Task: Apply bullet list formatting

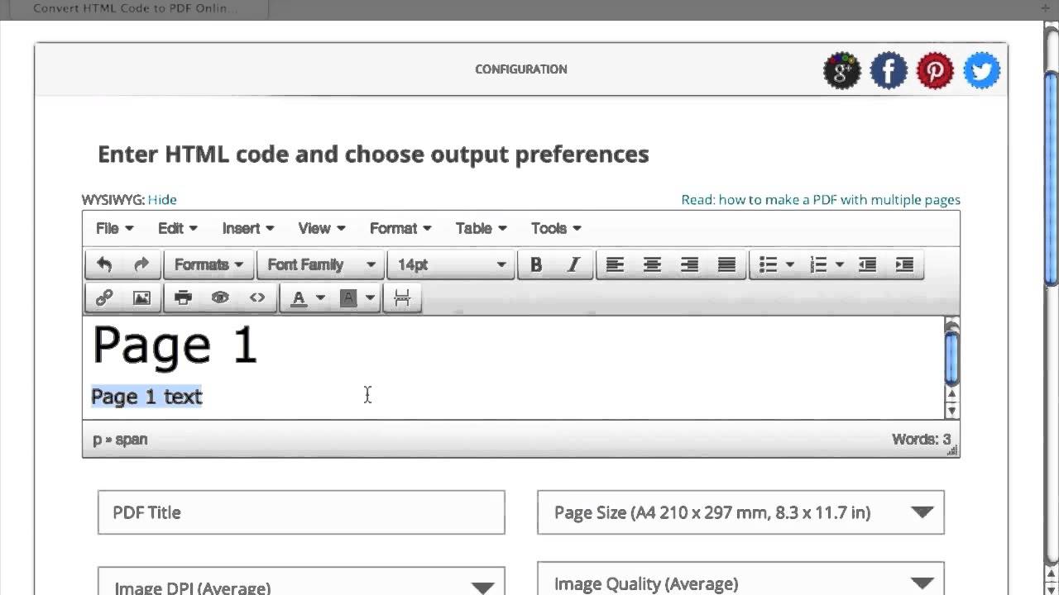Action: pos(768,264)
